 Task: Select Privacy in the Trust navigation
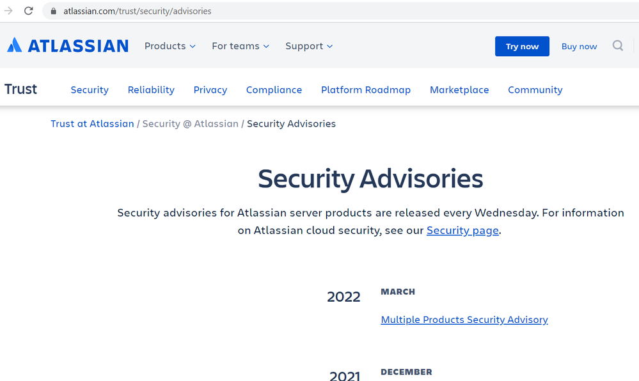pyautogui.click(x=210, y=89)
